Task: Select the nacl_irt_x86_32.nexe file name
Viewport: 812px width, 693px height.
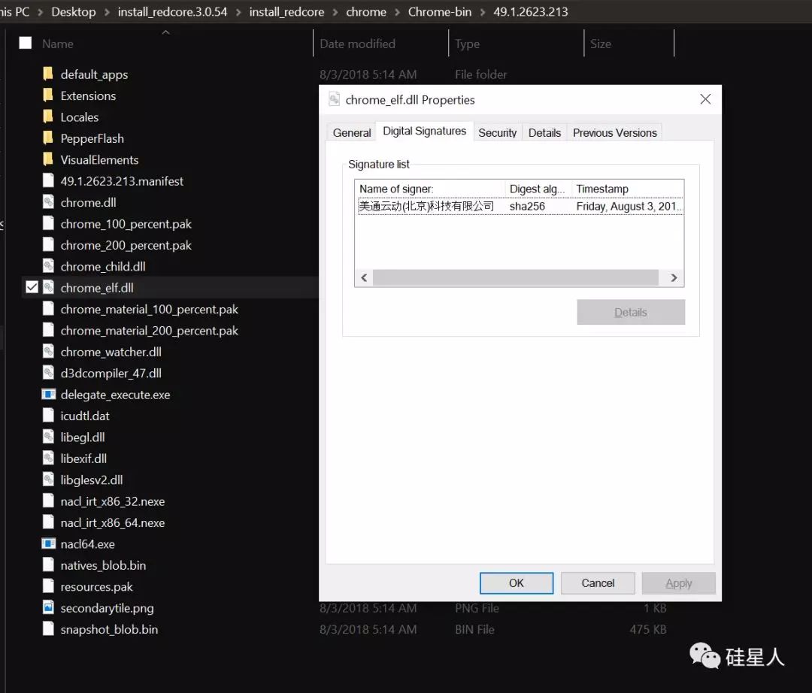Action: click(x=112, y=501)
